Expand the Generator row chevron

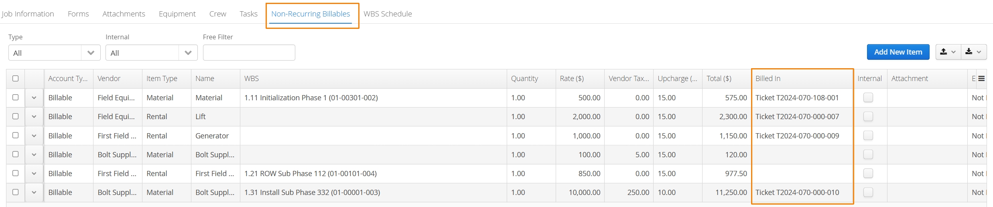pyautogui.click(x=34, y=136)
